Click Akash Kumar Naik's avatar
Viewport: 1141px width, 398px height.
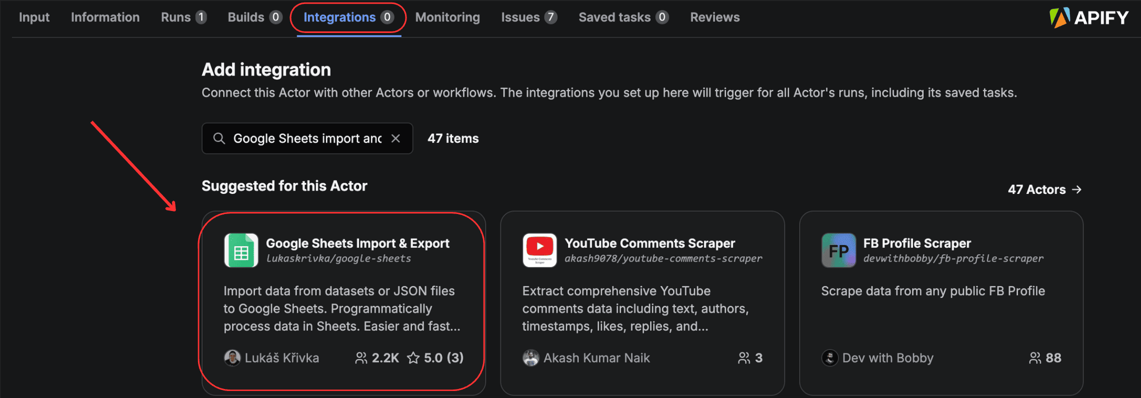[x=530, y=358]
